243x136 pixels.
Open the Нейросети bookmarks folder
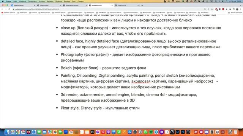(x=22, y=12)
